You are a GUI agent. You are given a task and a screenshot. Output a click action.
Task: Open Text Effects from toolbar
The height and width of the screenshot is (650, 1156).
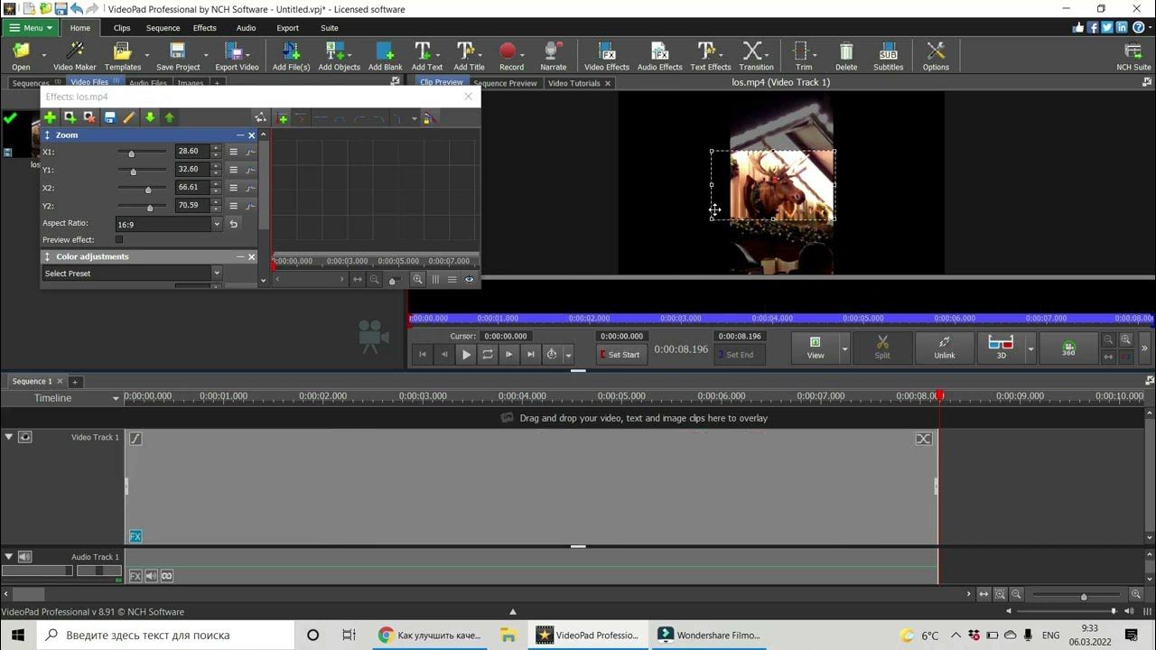coord(711,56)
